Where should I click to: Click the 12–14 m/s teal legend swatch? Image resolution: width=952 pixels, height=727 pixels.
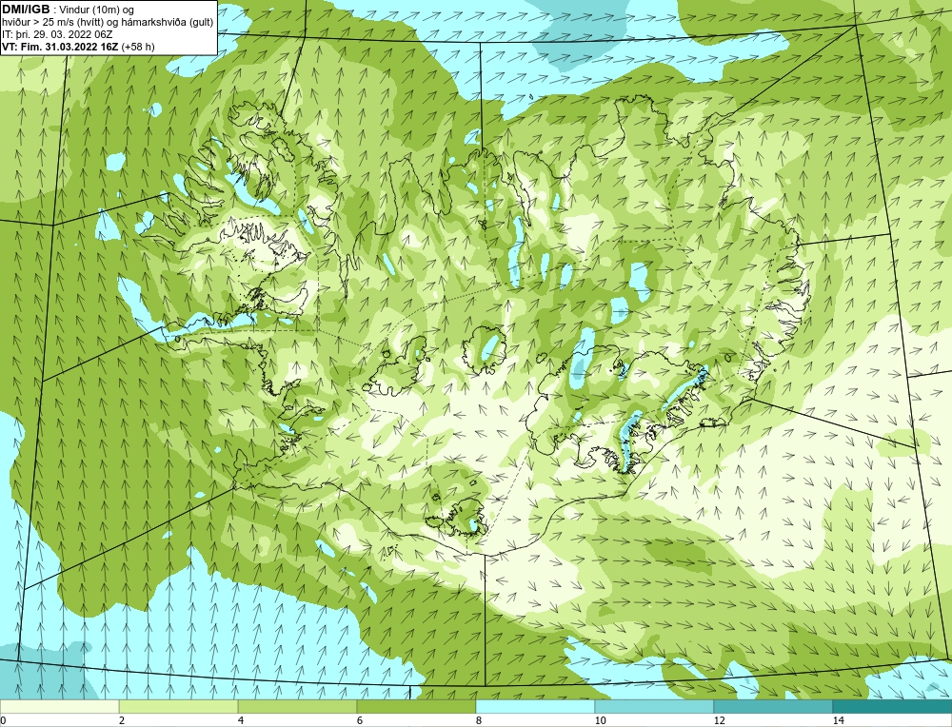pyautogui.click(x=773, y=707)
